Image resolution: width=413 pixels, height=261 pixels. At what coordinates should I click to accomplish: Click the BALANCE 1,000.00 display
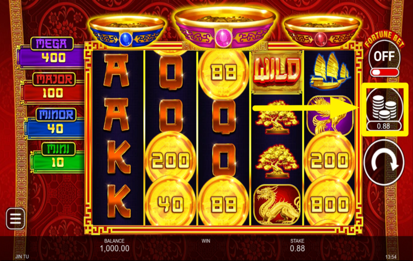tap(115, 245)
